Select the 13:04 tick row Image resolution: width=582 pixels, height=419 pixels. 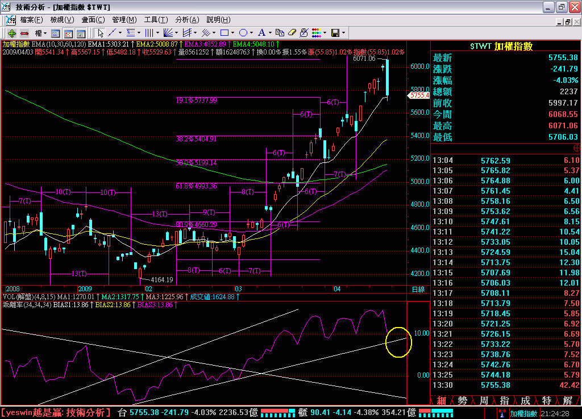pos(505,161)
